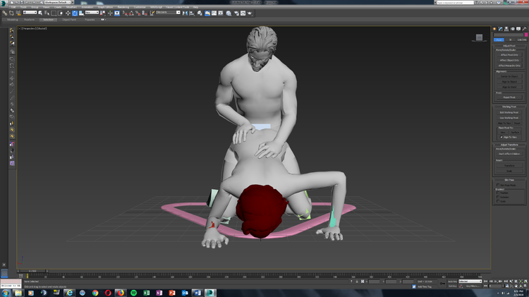The width and height of the screenshot is (529, 297).
Task: Collapse the Adjust Transform rollout
Action: [509, 145]
